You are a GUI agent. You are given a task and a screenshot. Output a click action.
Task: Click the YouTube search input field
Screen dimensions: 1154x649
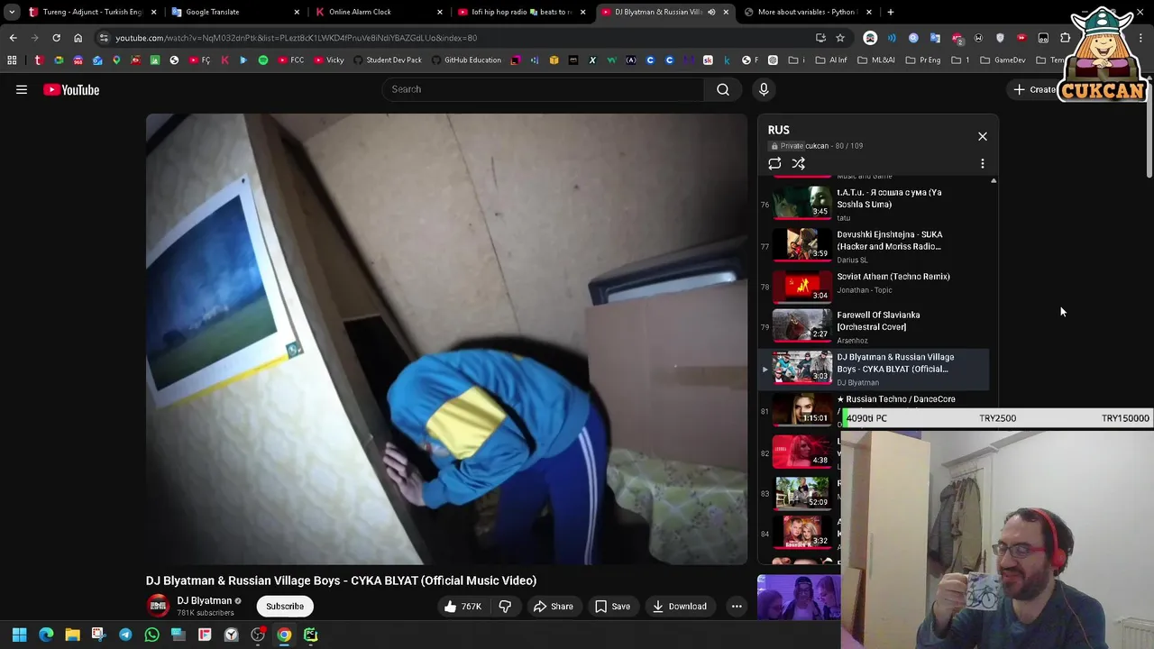point(543,89)
